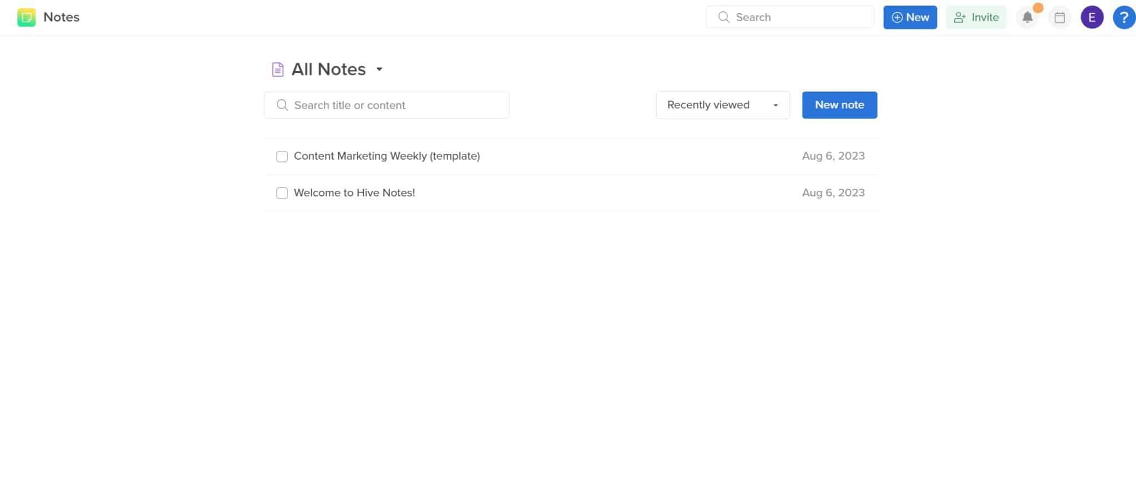The height and width of the screenshot is (490, 1136).
Task: Check the Welcome to Hive Notes! checkbox
Action: (x=282, y=193)
